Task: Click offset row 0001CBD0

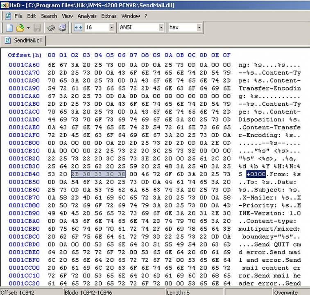Action: pos(24,245)
